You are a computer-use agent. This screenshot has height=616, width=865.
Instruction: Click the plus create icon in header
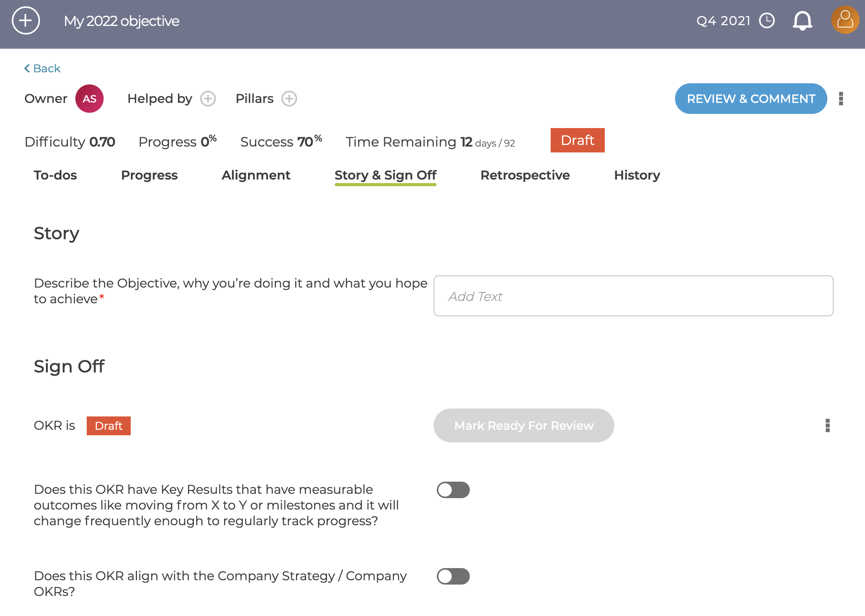[x=26, y=20]
